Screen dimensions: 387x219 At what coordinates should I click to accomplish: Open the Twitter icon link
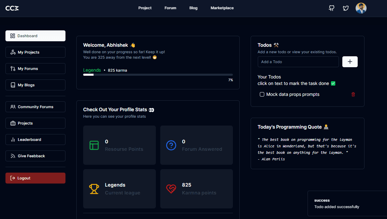click(x=346, y=8)
